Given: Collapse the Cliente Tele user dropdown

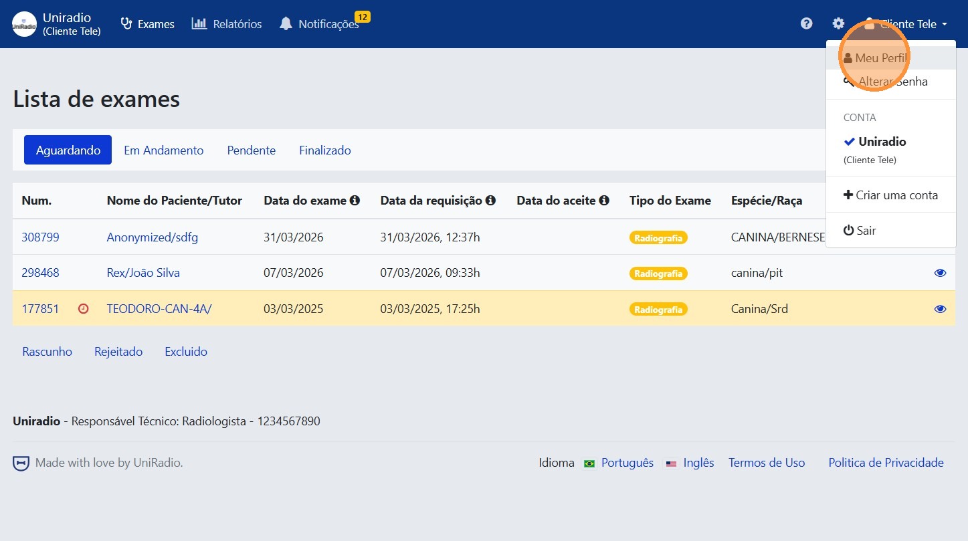Looking at the screenshot, I should tap(907, 24).
